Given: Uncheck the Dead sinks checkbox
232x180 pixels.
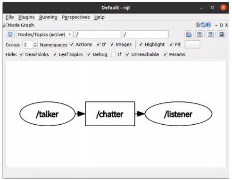Looking at the screenshot, I should pos(21,54).
